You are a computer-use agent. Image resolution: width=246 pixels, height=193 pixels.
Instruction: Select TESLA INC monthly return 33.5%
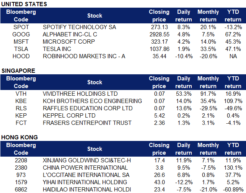(208, 49)
